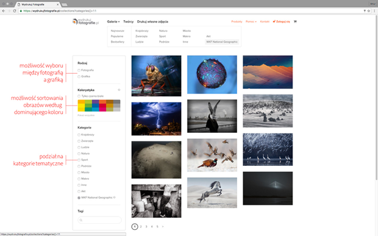Screen dimensions: 378x236
Task: Uncheck WKF National Geographic checkbox
Action: [x=79, y=198]
